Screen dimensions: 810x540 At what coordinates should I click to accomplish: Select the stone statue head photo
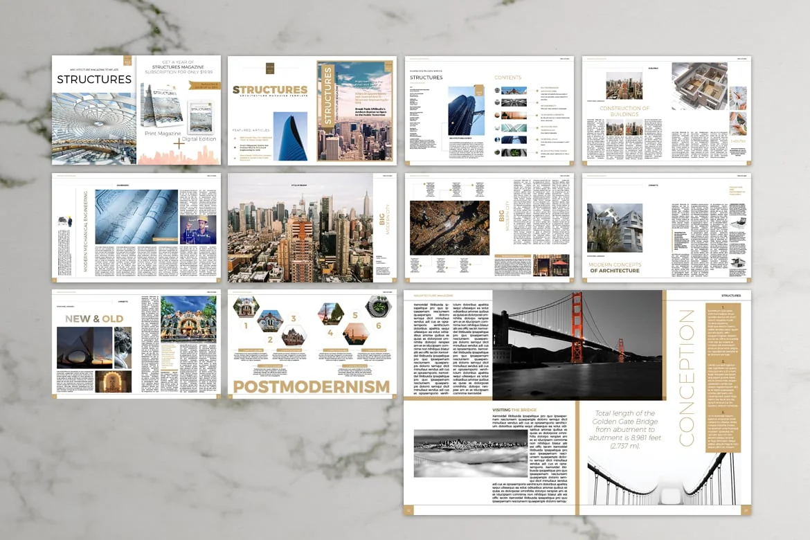tap(123, 348)
